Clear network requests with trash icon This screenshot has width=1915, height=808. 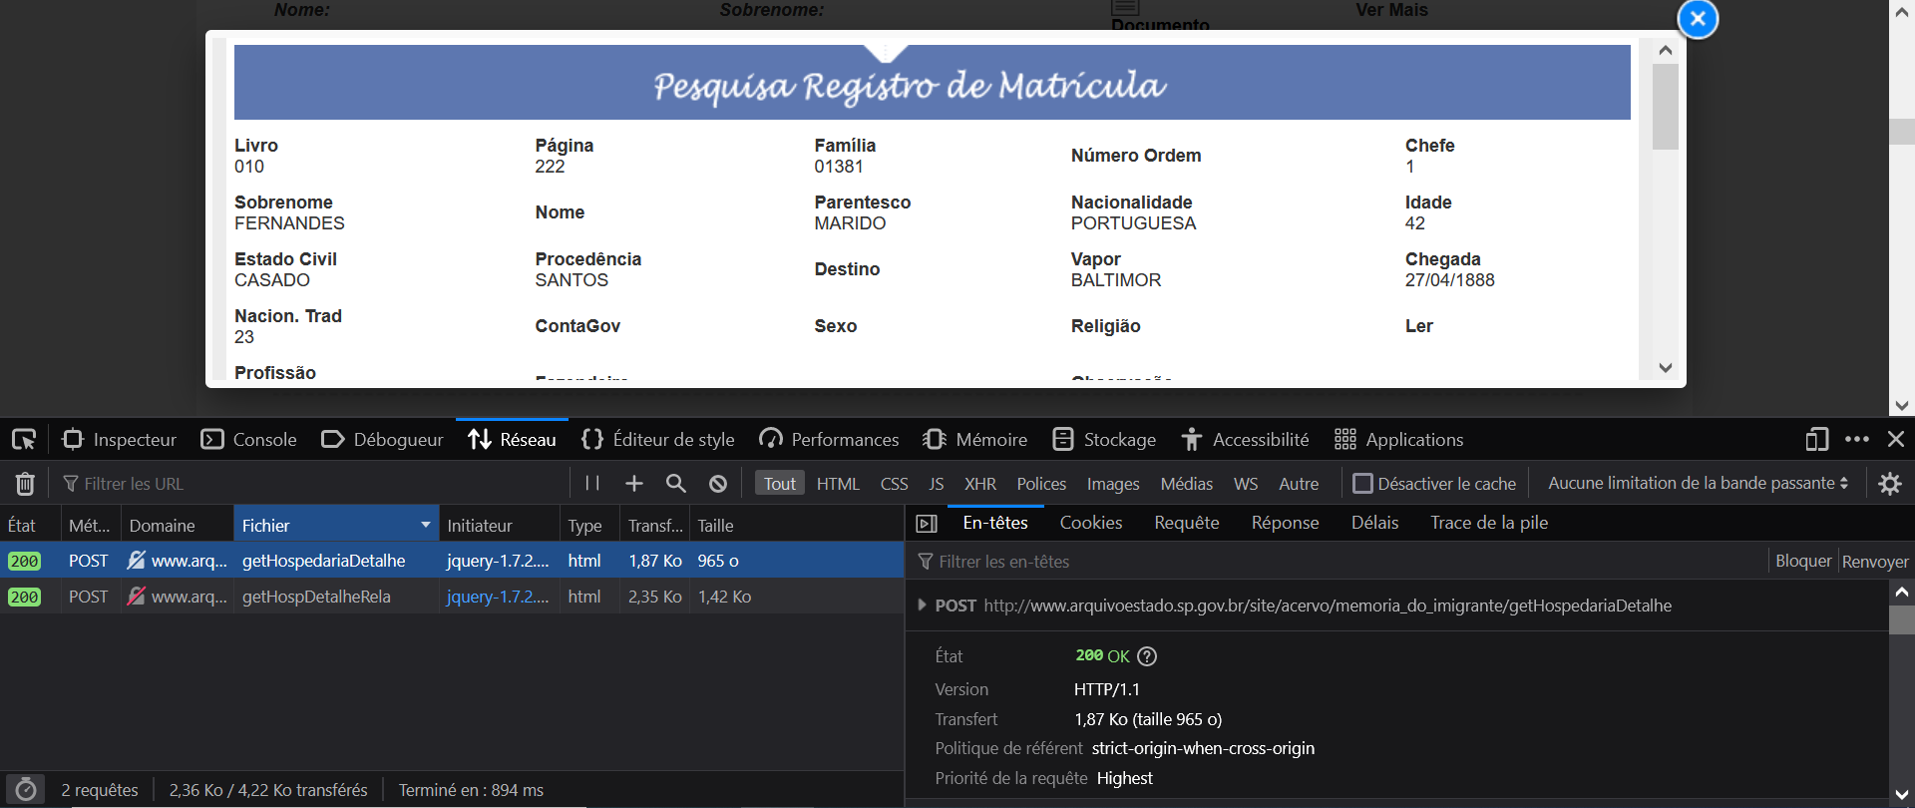[x=25, y=484]
